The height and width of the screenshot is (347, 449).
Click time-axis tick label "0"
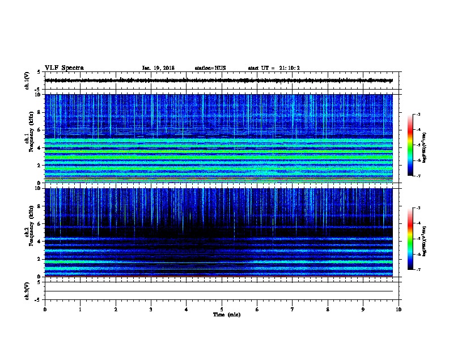[x=45, y=310]
